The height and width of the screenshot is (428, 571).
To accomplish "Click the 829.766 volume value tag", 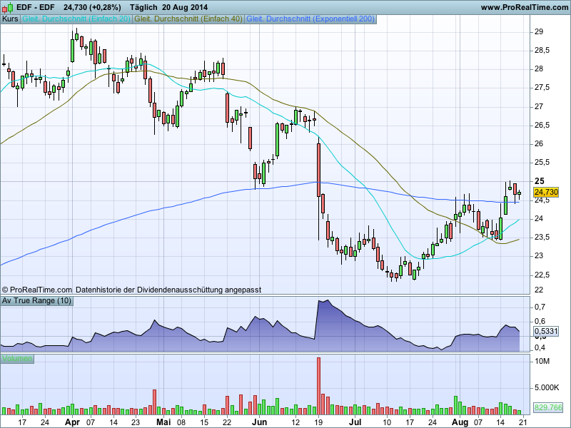I will (548, 407).
